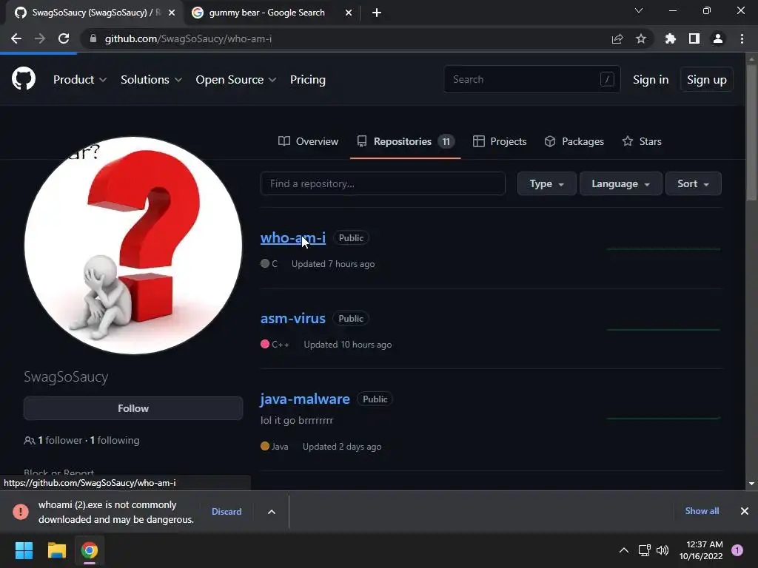Click Show all downloads
Screen dimensions: 758x568
pos(702,511)
